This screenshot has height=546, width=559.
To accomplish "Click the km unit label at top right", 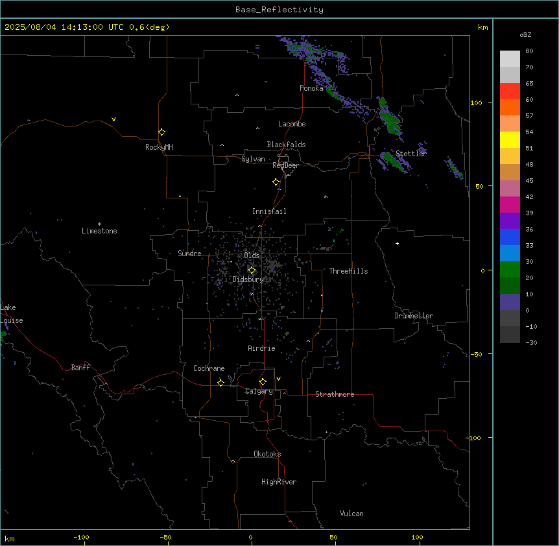I will click(482, 27).
